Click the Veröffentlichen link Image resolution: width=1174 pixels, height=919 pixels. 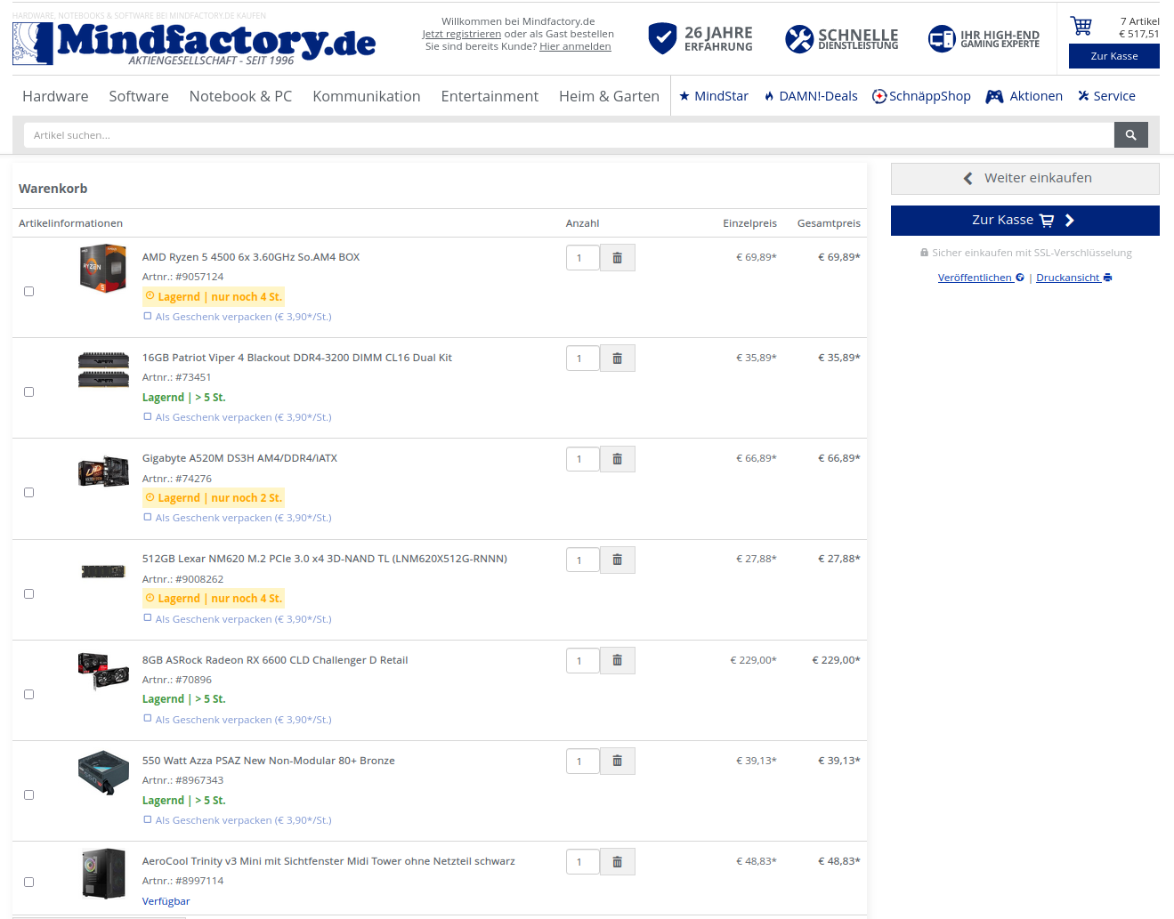(981, 278)
